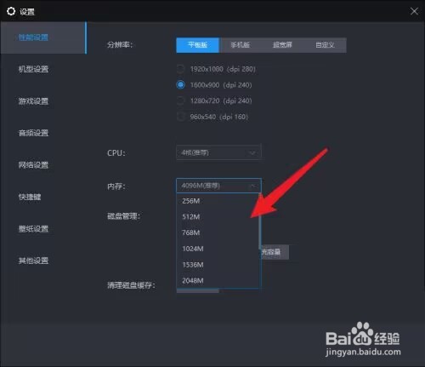
Task: Choose 2048M from the memory list
Action: pyautogui.click(x=218, y=280)
